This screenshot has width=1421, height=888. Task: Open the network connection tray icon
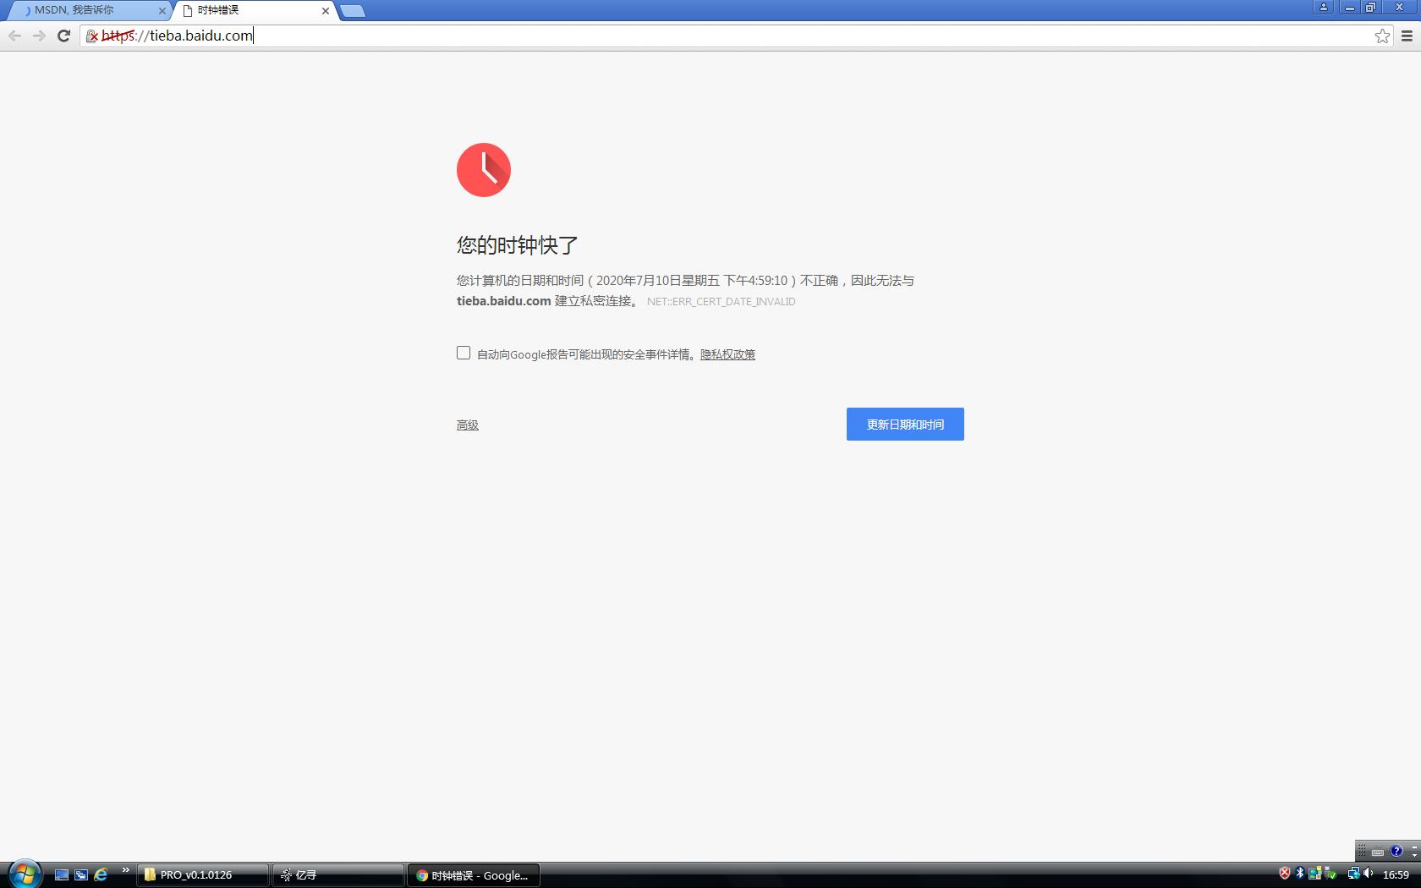1353,874
